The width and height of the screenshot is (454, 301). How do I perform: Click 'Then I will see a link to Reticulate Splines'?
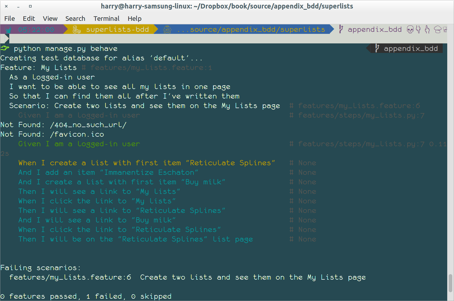[x=122, y=211]
